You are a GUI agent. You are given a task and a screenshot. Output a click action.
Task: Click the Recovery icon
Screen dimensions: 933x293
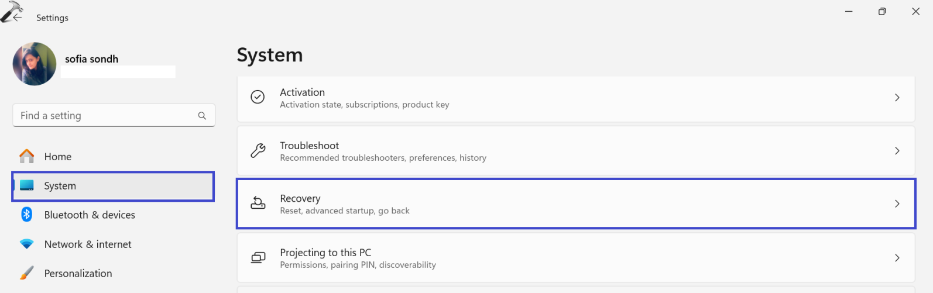coord(258,204)
